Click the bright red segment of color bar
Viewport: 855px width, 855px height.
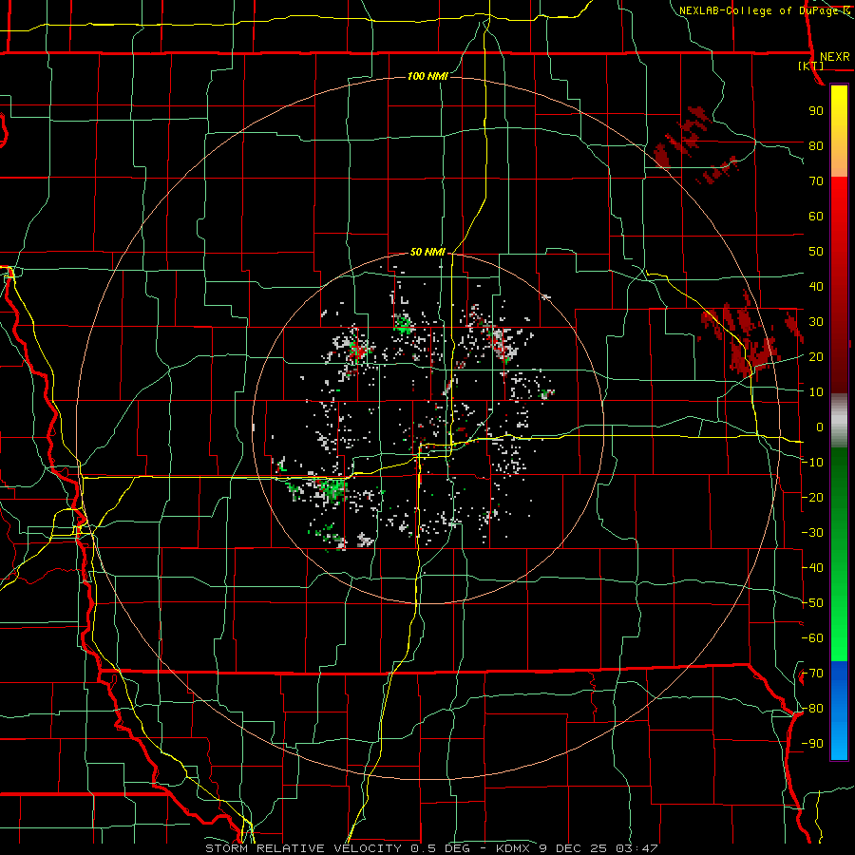(x=839, y=195)
